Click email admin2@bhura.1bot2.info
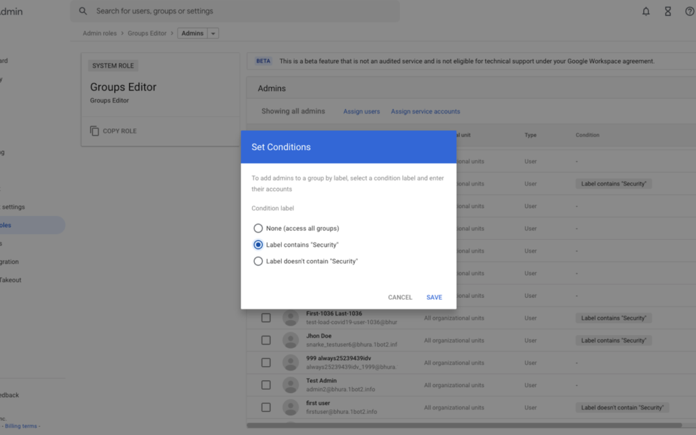This screenshot has height=435, width=696. (340, 389)
